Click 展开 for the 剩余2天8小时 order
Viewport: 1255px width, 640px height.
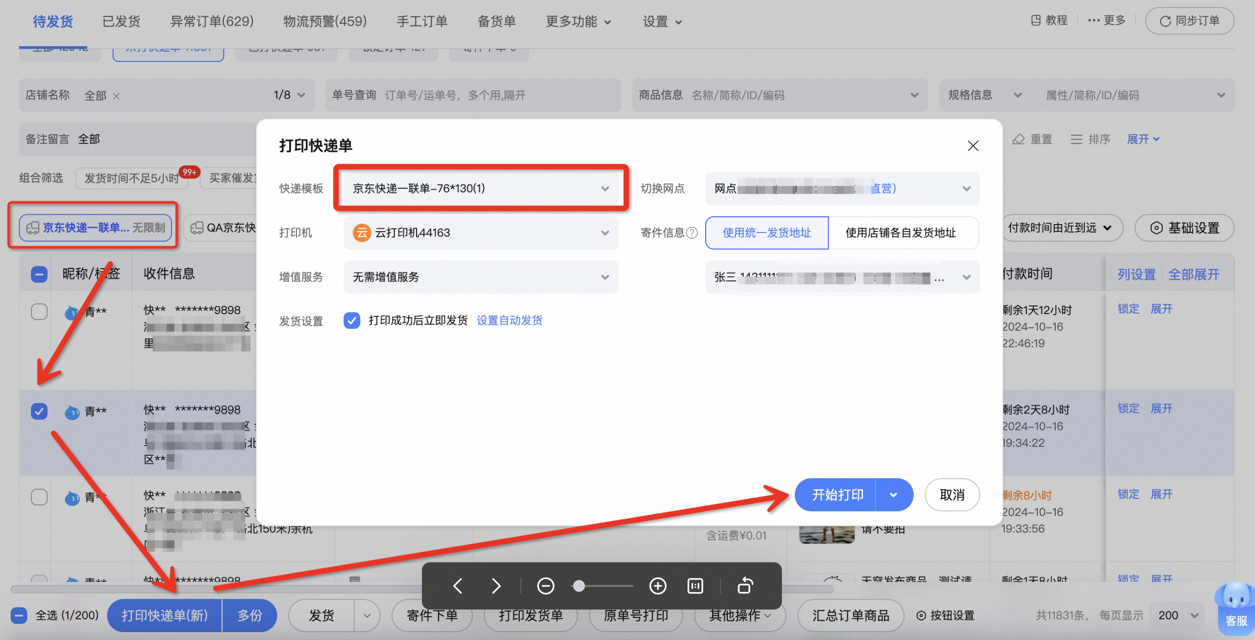coord(1162,408)
